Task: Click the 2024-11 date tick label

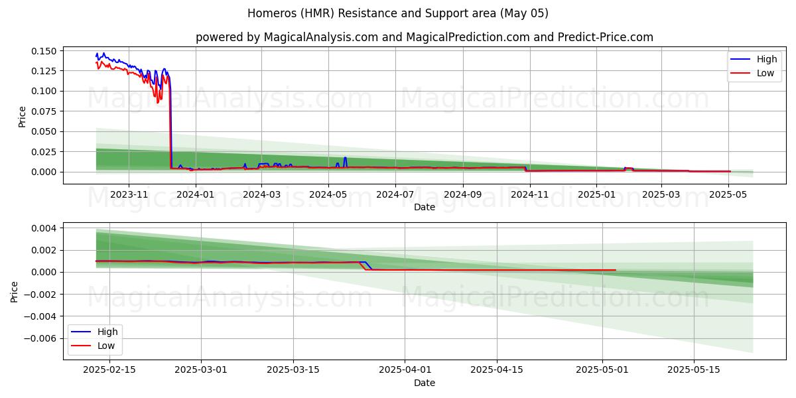Action: click(x=531, y=194)
